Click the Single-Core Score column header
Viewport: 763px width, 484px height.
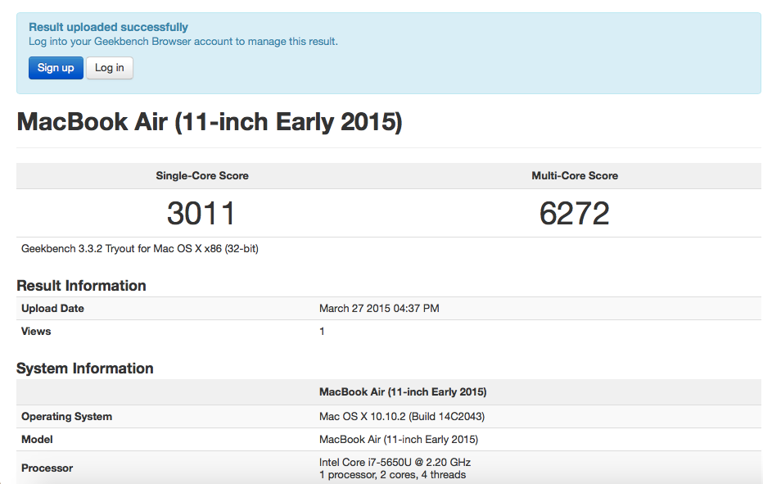(202, 176)
